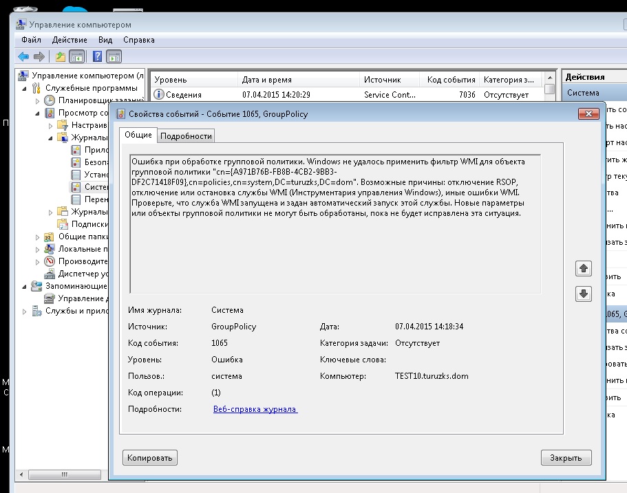Expand the Производительность tree node
This screenshot has height=493, width=627.
tap(38, 262)
